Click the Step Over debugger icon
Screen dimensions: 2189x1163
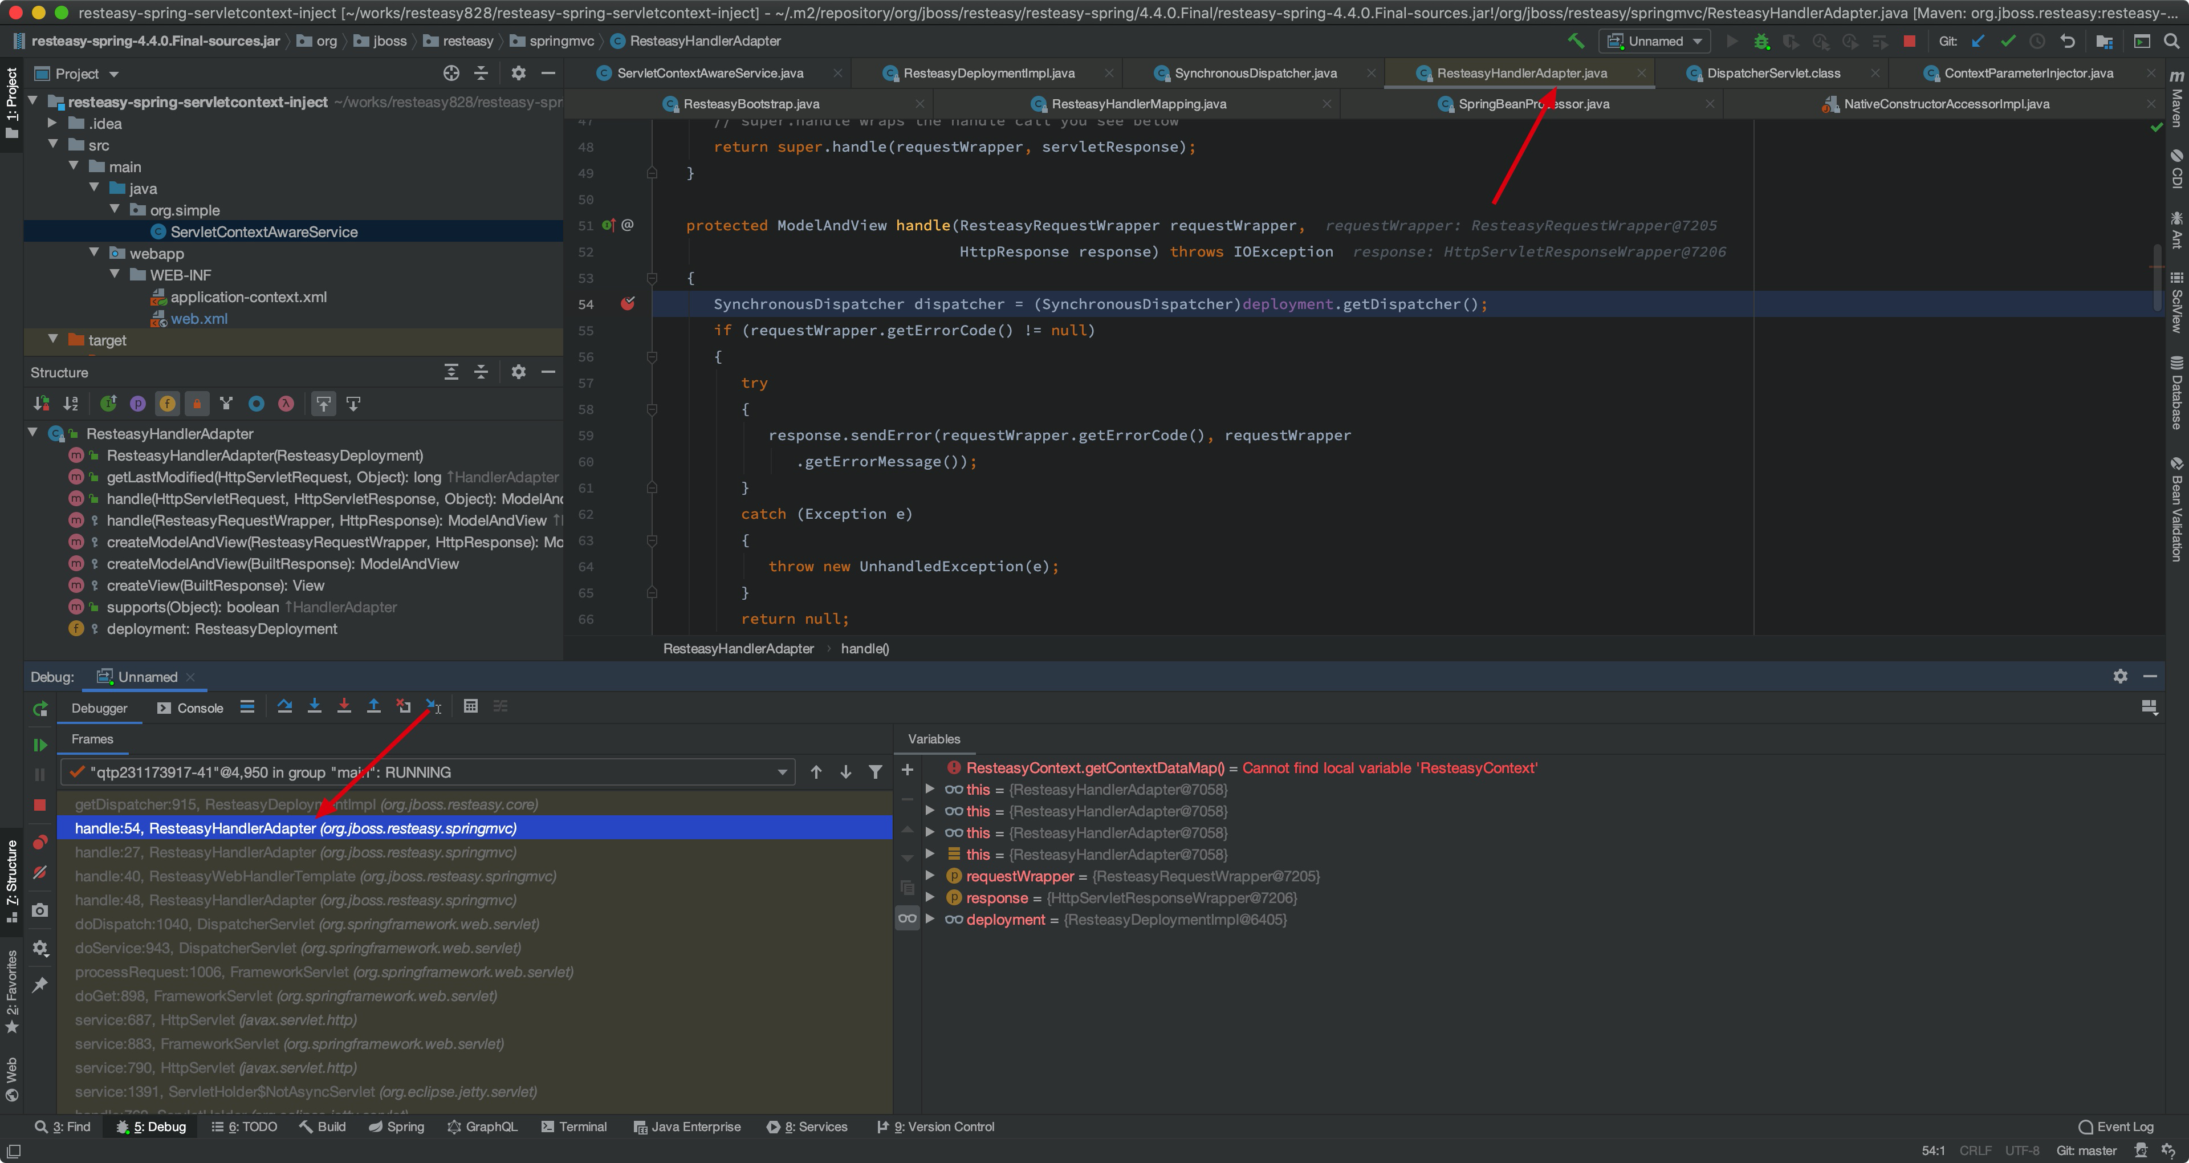(x=284, y=706)
